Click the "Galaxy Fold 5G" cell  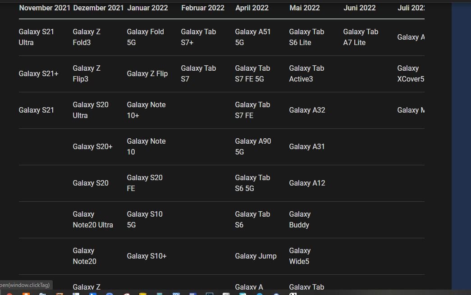pyautogui.click(x=146, y=37)
